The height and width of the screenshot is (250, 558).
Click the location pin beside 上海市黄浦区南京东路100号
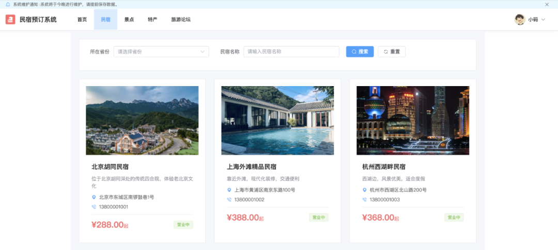coord(229,190)
